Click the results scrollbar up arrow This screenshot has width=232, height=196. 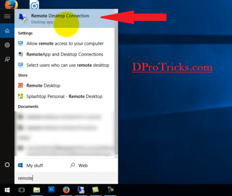coord(116,11)
